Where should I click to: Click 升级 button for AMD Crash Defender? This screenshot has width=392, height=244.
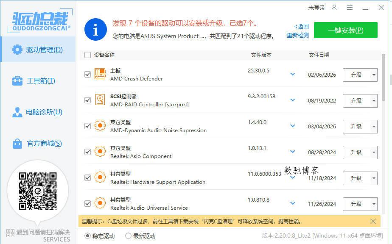coord(356,75)
